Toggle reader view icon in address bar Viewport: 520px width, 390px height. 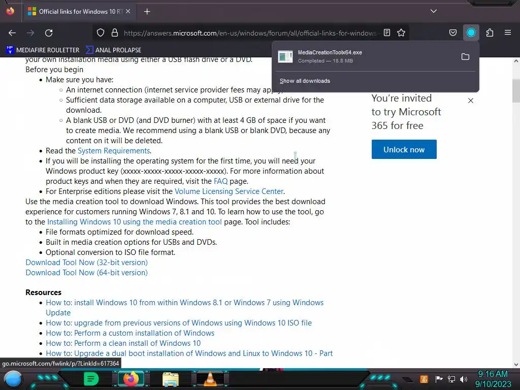coord(386,33)
